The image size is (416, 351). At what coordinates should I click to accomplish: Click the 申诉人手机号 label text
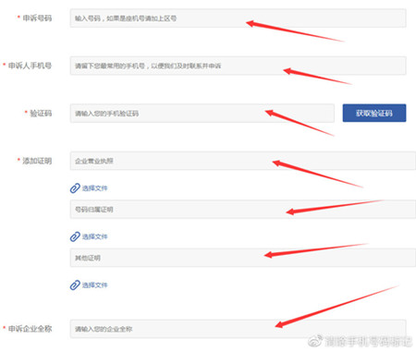pyautogui.click(x=30, y=66)
